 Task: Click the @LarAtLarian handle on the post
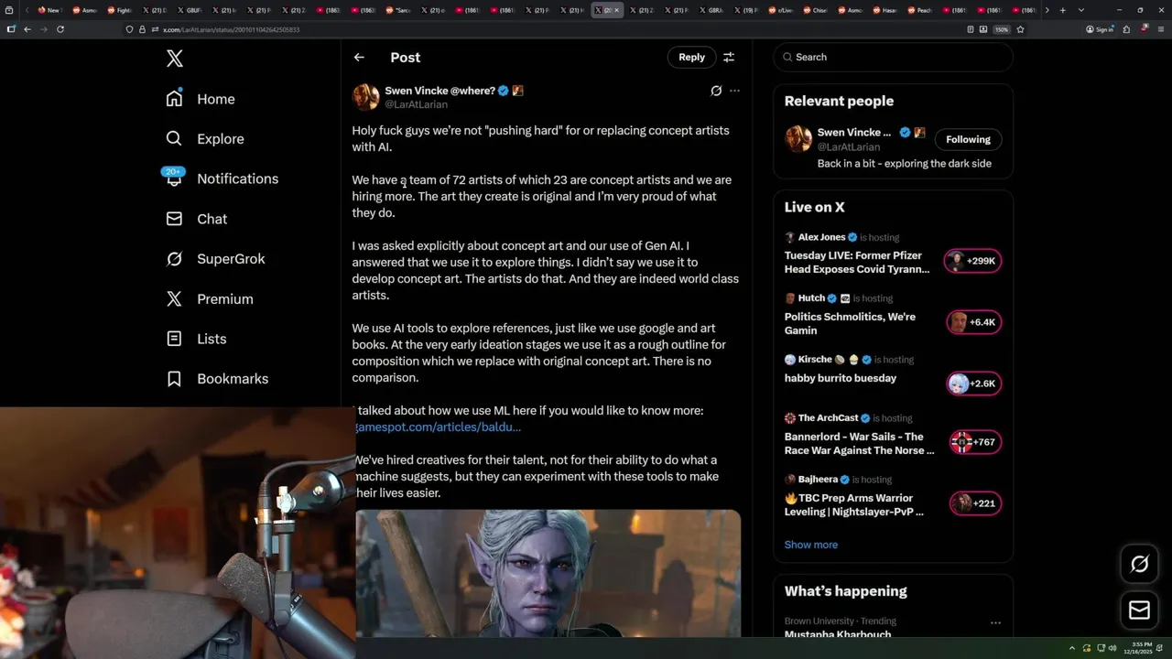(416, 104)
